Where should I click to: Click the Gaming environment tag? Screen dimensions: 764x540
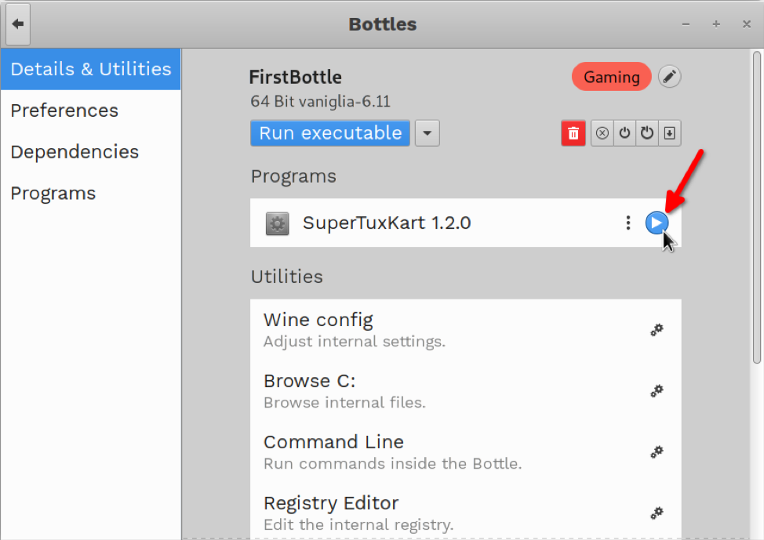click(x=612, y=77)
